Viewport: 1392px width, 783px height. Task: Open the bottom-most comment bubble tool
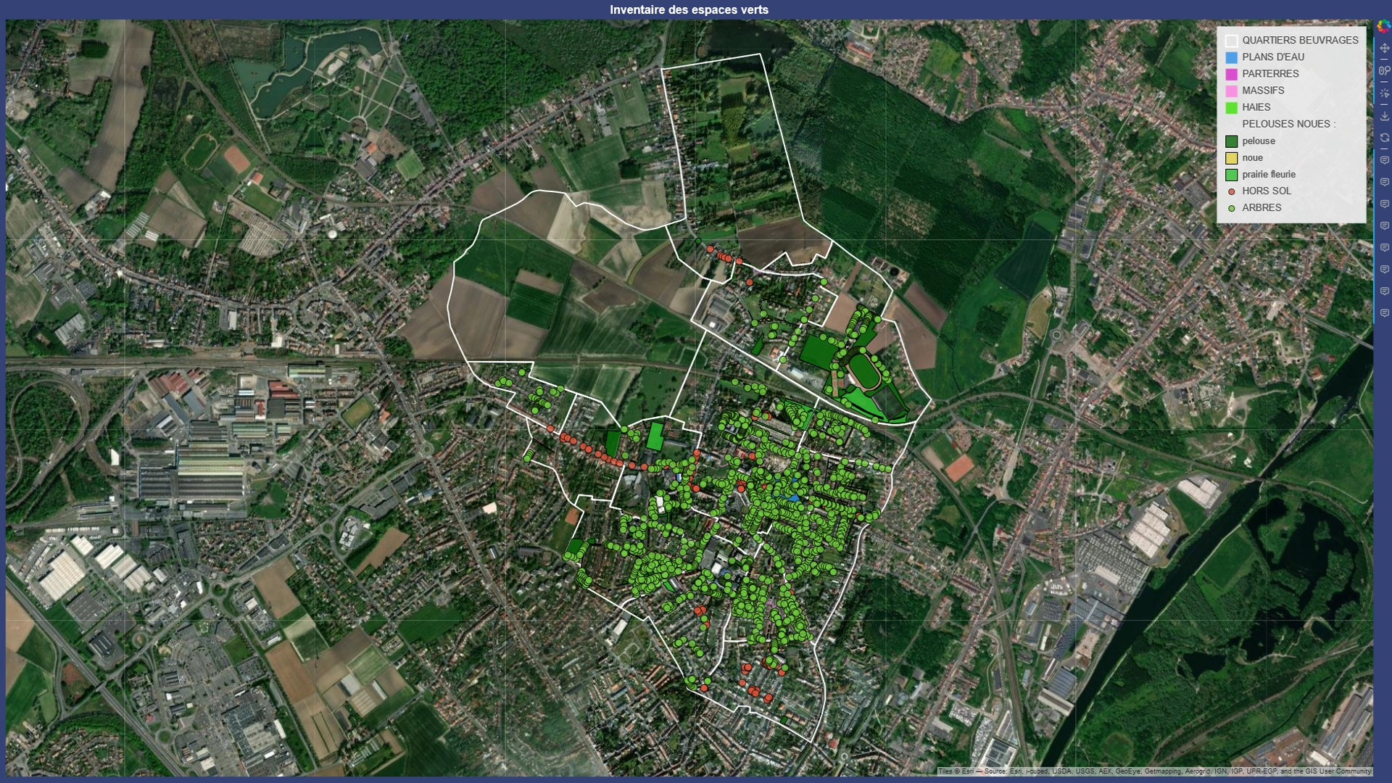(1383, 313)
